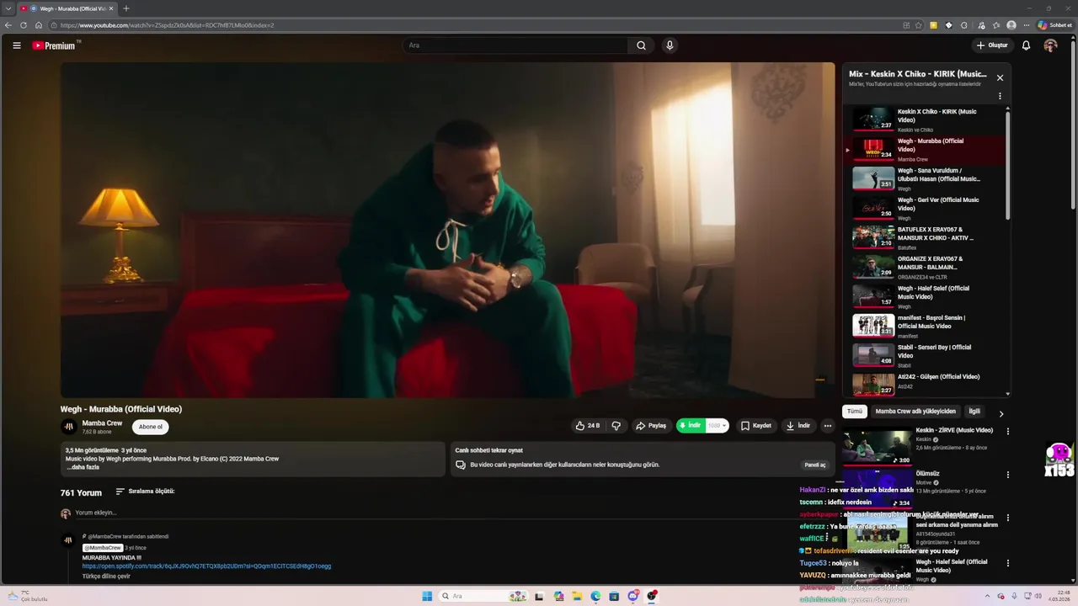
Task: Start voice search with microphone icon
Action: 670,45
